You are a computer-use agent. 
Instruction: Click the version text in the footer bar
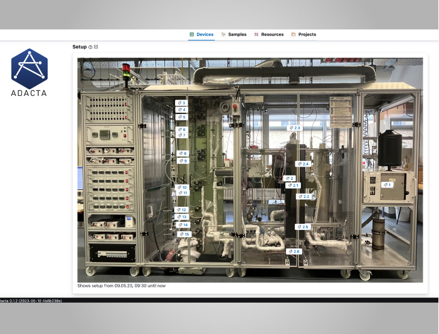point(31,301)
